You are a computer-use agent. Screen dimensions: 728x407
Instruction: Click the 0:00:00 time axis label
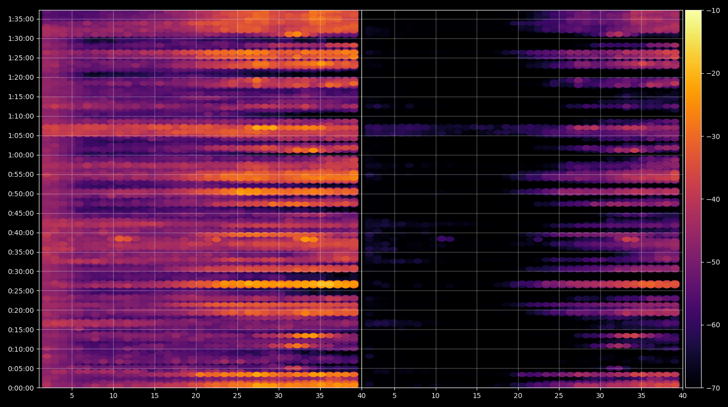point(21,388)
